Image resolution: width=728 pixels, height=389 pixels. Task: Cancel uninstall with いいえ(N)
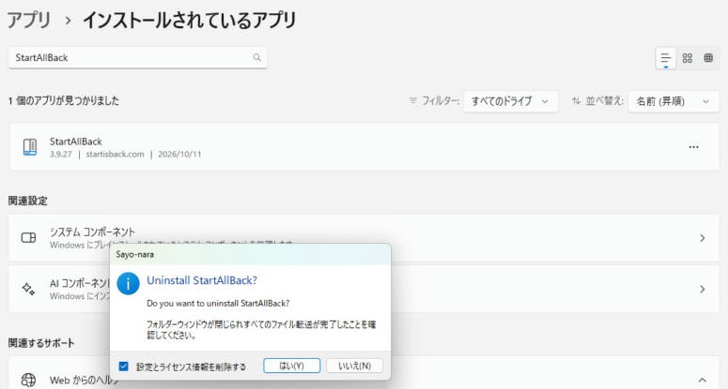(355, 366)
